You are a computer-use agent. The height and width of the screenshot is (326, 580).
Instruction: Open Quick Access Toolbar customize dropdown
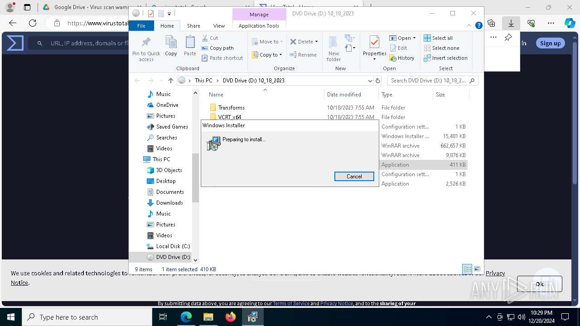[169, 14]
